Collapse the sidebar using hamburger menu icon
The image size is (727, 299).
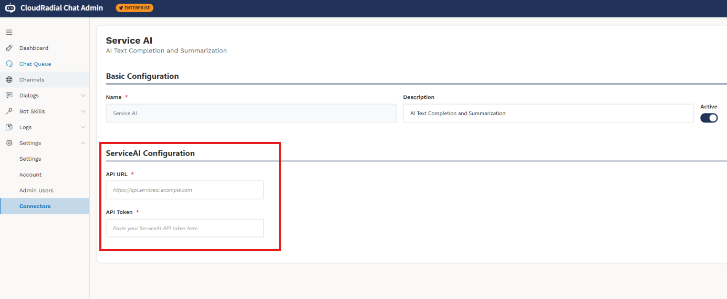[9, 32]
